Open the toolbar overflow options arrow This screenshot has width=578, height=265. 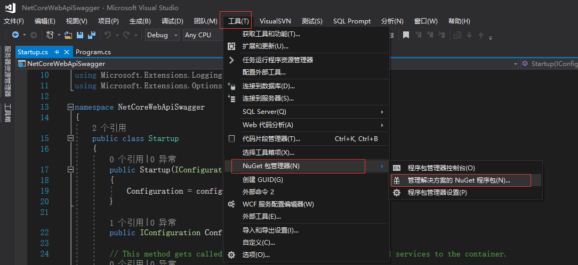tap(491, 37)
